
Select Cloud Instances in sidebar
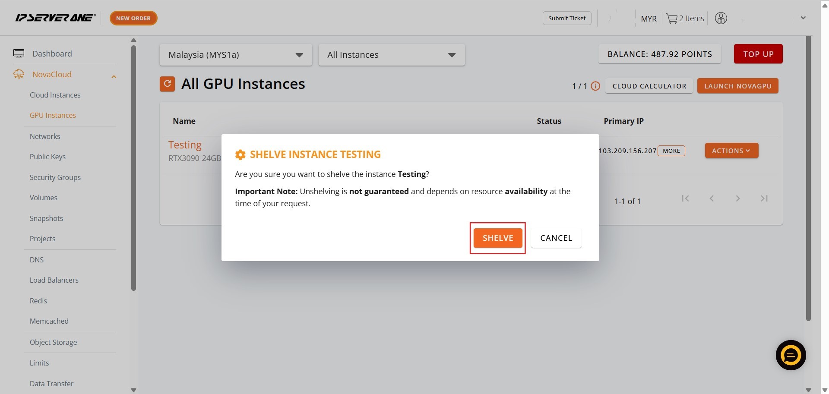coord(55,95)
